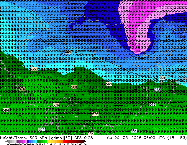Click the 576 contour label with white background
The height and width of the screenshot is (145, 187).
[x=153, y=104]
